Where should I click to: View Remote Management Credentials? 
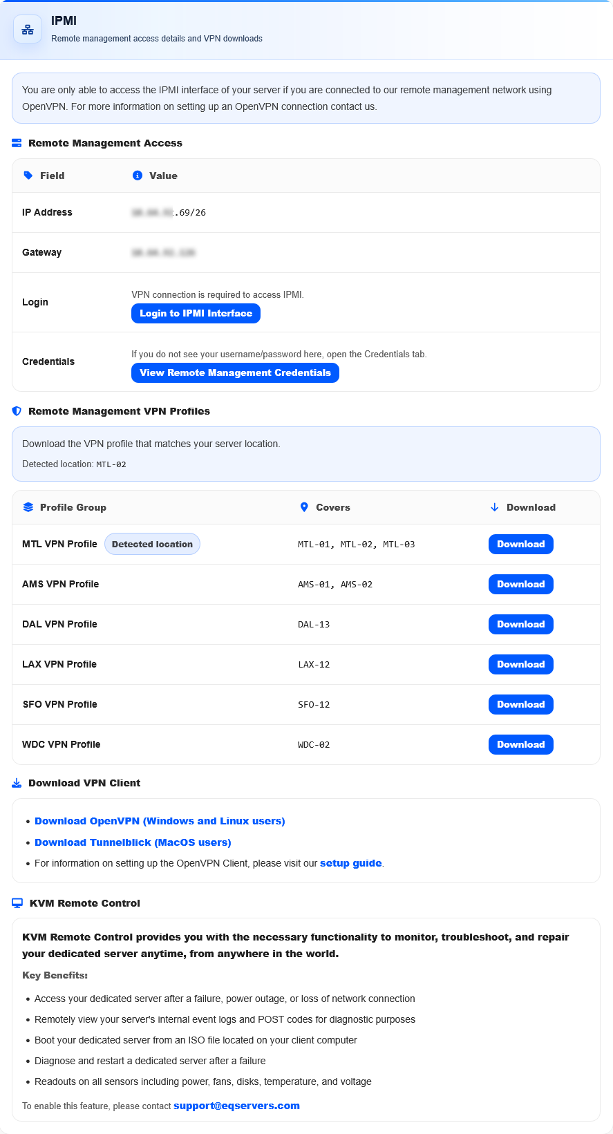click(x=235, y=372)
